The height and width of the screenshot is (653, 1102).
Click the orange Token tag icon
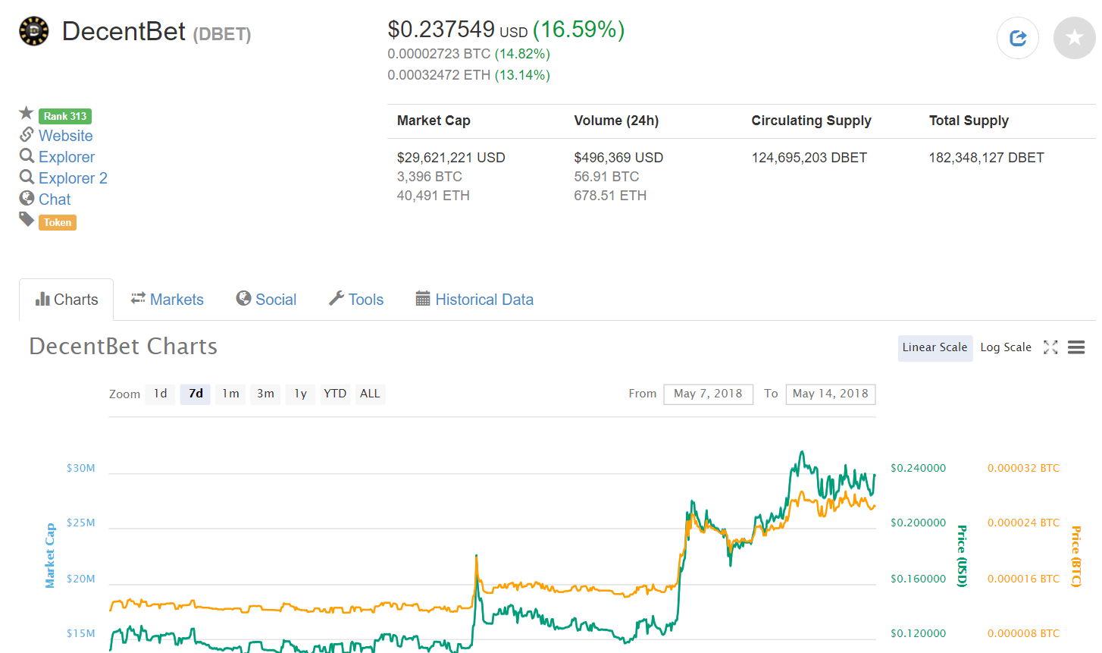[26, 220]
